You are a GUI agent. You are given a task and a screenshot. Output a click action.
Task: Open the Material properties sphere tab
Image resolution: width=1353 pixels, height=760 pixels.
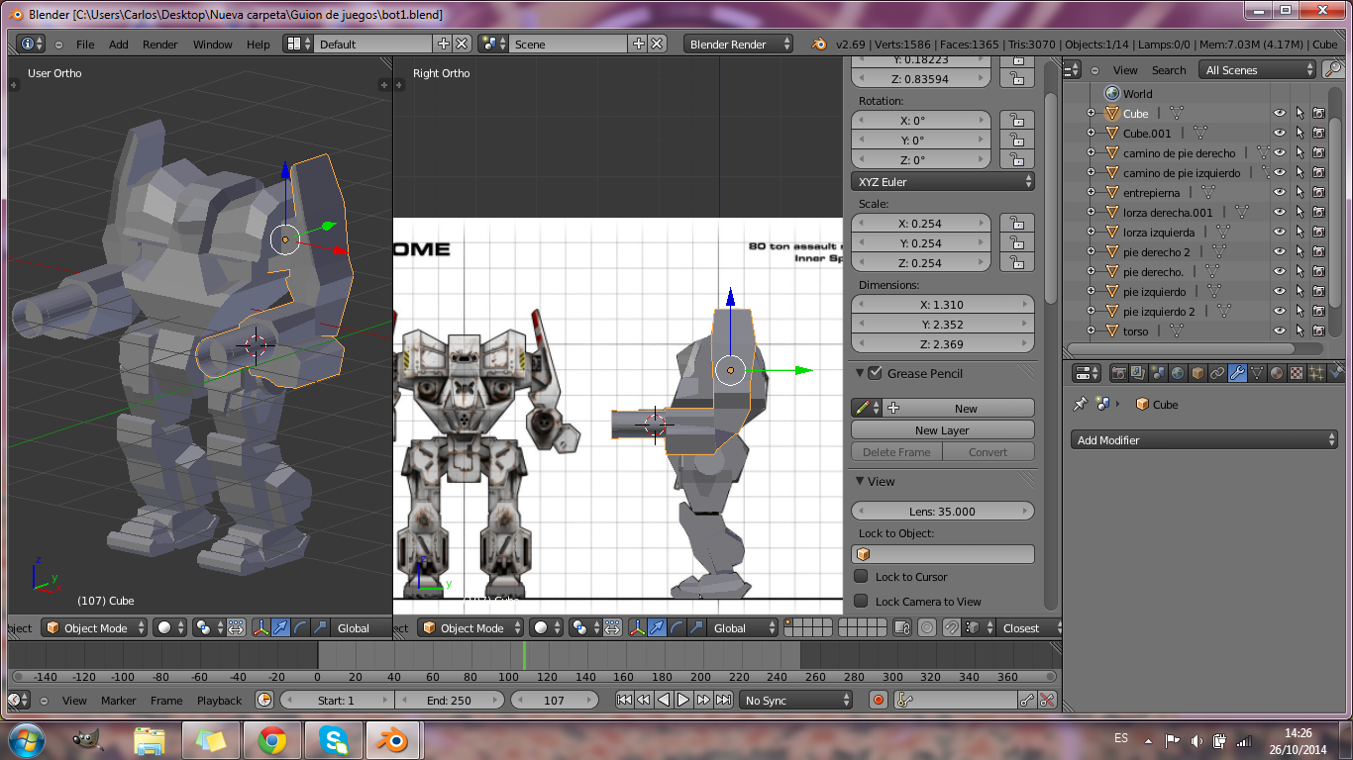pyautogui.click(x=1277, y=374)
